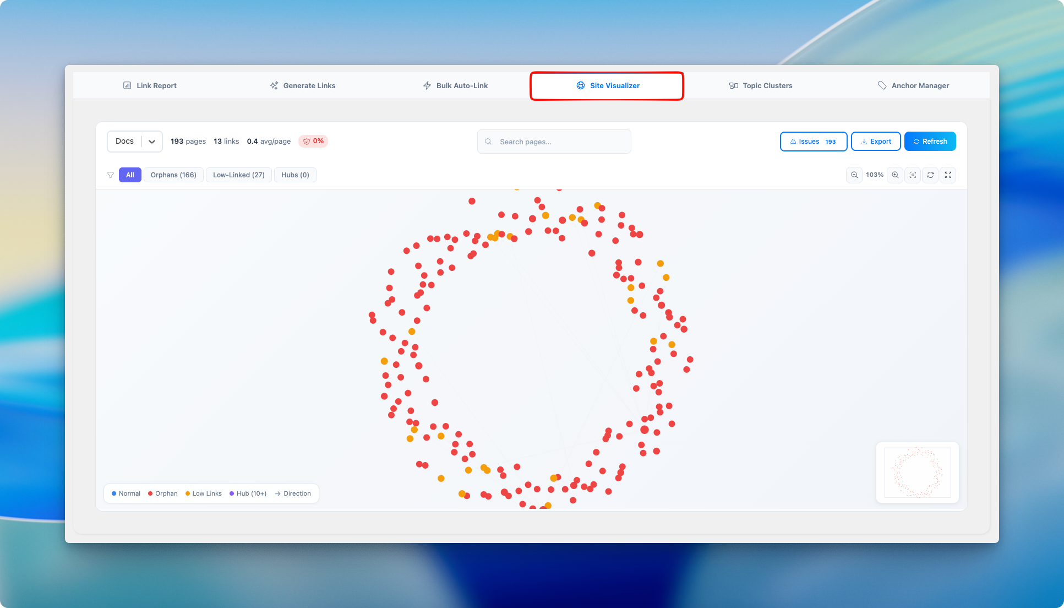Viewport: 1064px width, 608px height.
Task: Click the blue Refresh button
Action: [930, 142]
